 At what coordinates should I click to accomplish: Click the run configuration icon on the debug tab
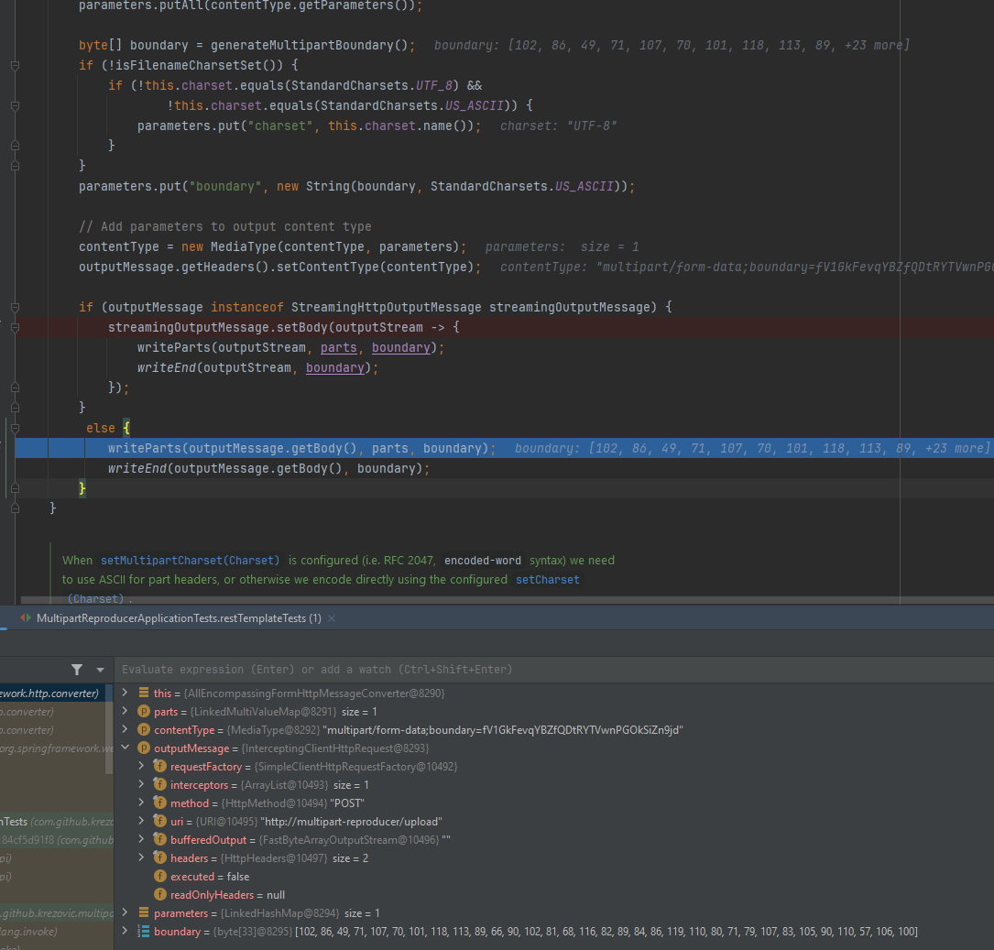click(x=26, y=617)
